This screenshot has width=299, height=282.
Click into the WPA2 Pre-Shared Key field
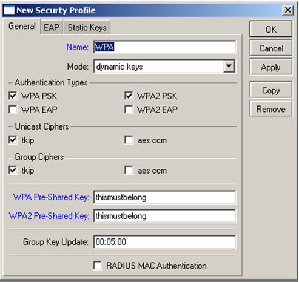[x=164, y=216]
